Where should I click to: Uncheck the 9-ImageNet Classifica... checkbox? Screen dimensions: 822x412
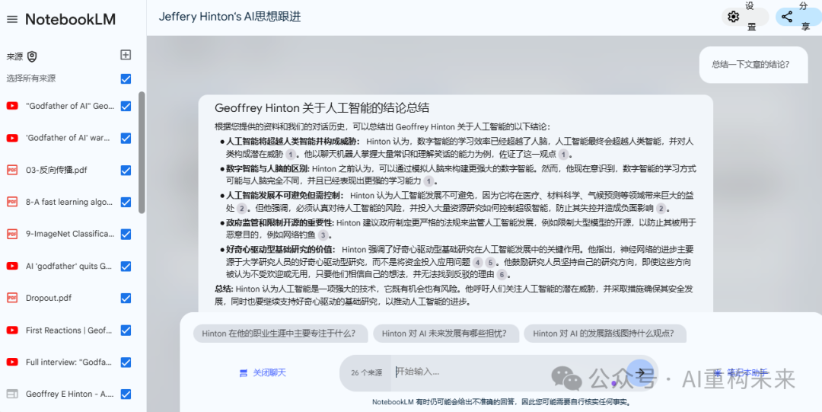[126, 234]
